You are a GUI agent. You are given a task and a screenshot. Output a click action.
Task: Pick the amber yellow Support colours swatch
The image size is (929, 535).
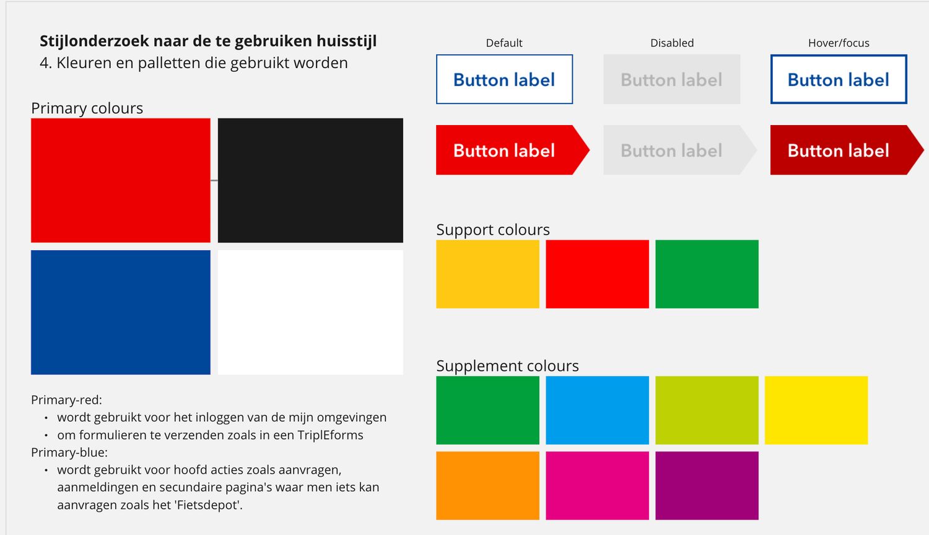click(487, 274)
